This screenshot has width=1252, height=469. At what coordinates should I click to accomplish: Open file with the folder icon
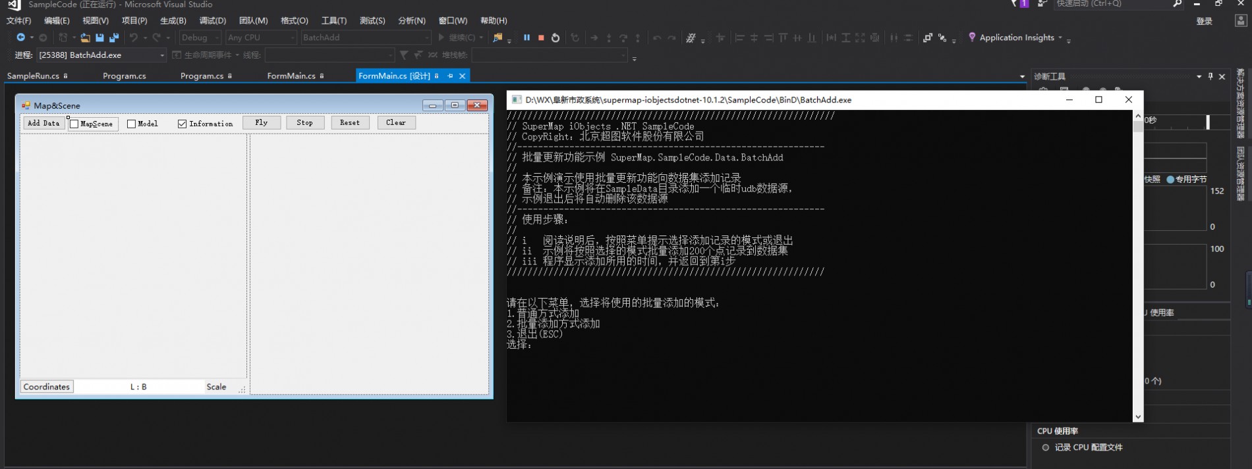pos(85,37)
